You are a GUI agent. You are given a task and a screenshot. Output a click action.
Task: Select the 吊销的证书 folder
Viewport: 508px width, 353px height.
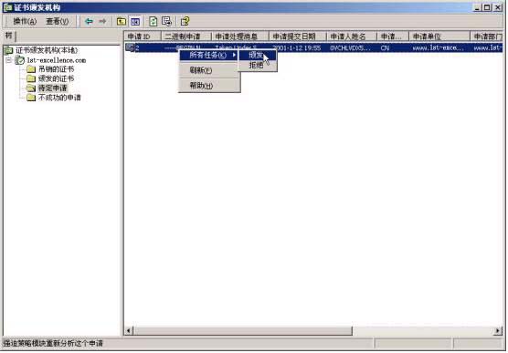point(56,69)
